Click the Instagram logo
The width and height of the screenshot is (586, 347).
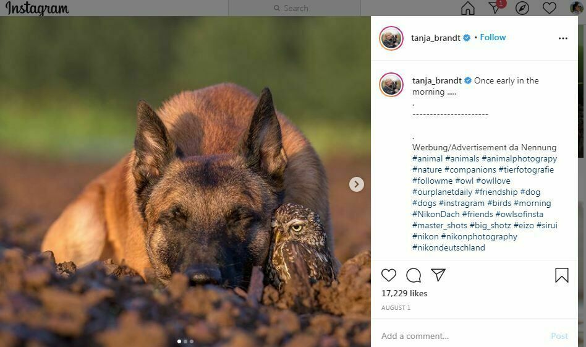[38, 8]
